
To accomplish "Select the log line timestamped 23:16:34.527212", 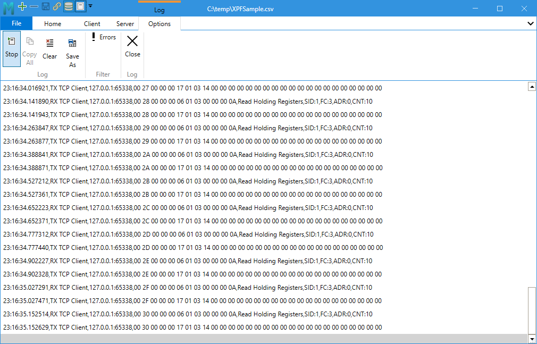I will click(x=188, y=181).
